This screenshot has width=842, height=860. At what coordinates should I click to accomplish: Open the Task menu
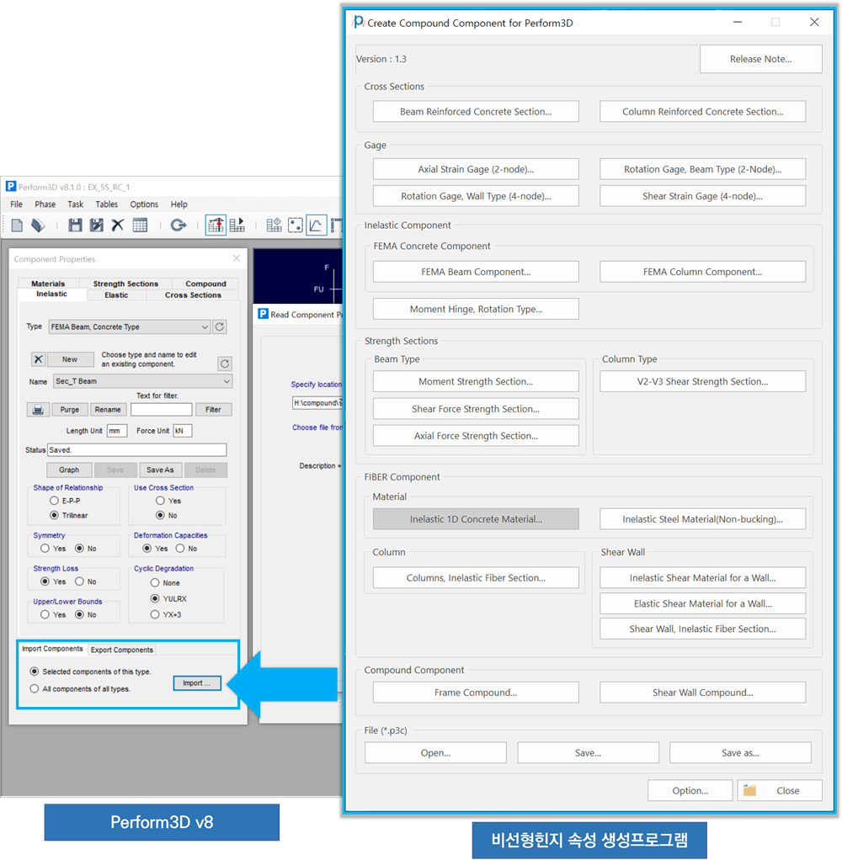click(x=75, y=204)
